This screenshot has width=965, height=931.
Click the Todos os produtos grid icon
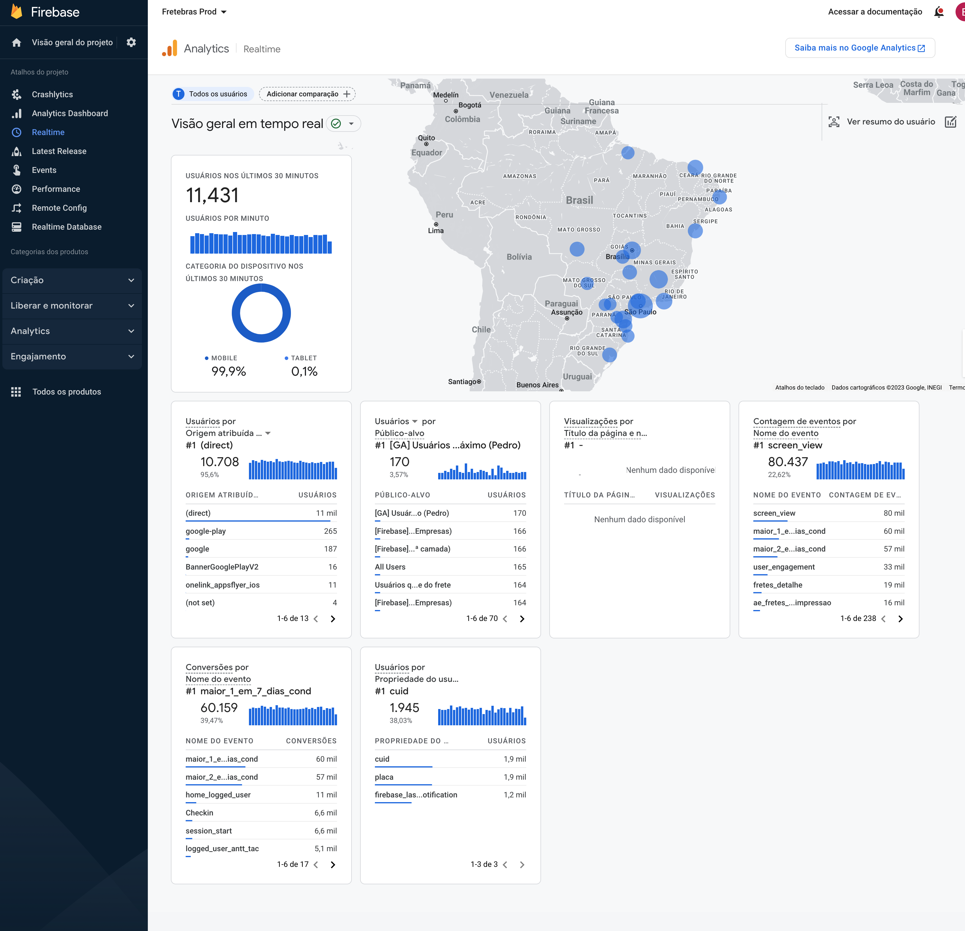[16, 392]
